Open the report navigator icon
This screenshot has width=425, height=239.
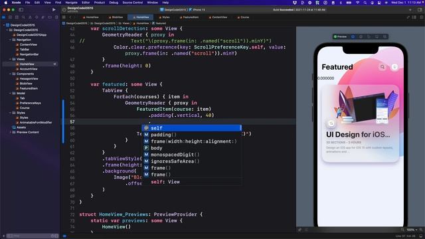click(x=56, y=17)
